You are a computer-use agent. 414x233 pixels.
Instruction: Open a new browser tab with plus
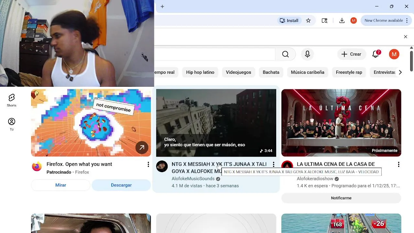(x=162, y=6)
